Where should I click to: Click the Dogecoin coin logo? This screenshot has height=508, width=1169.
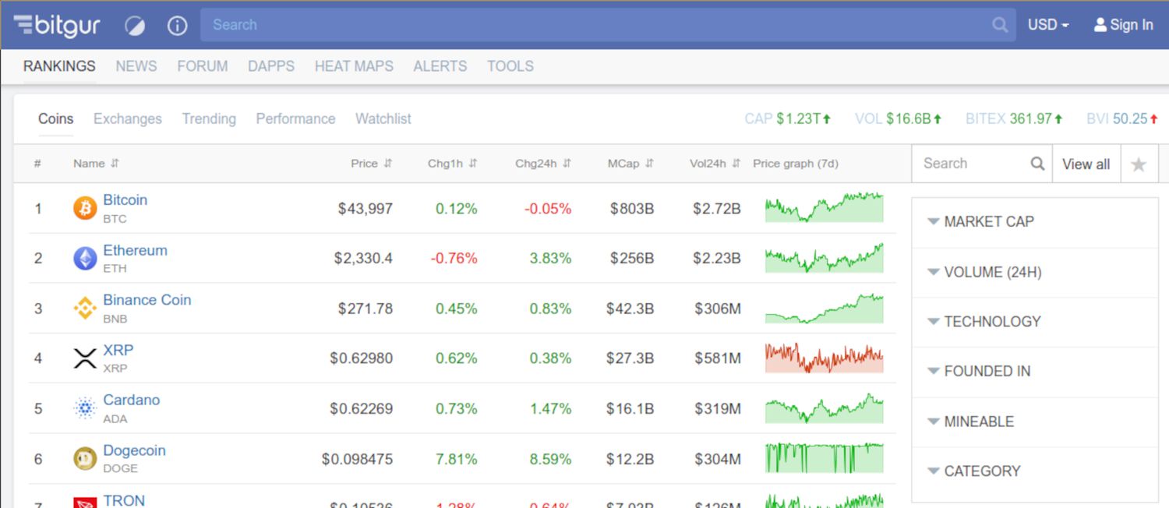[85, 459]
